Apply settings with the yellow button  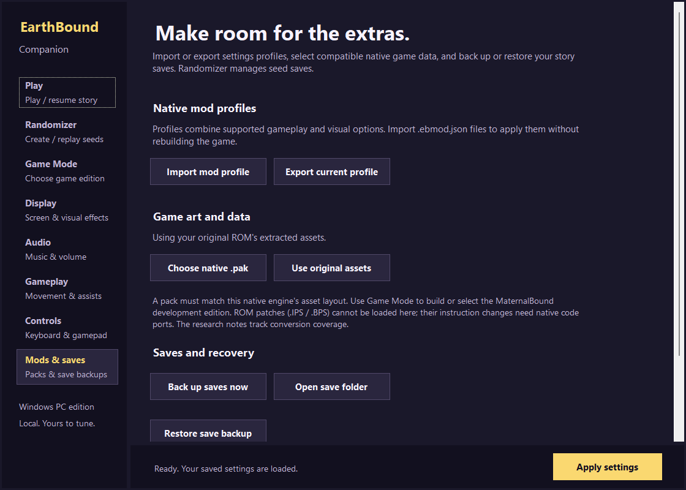607,467
